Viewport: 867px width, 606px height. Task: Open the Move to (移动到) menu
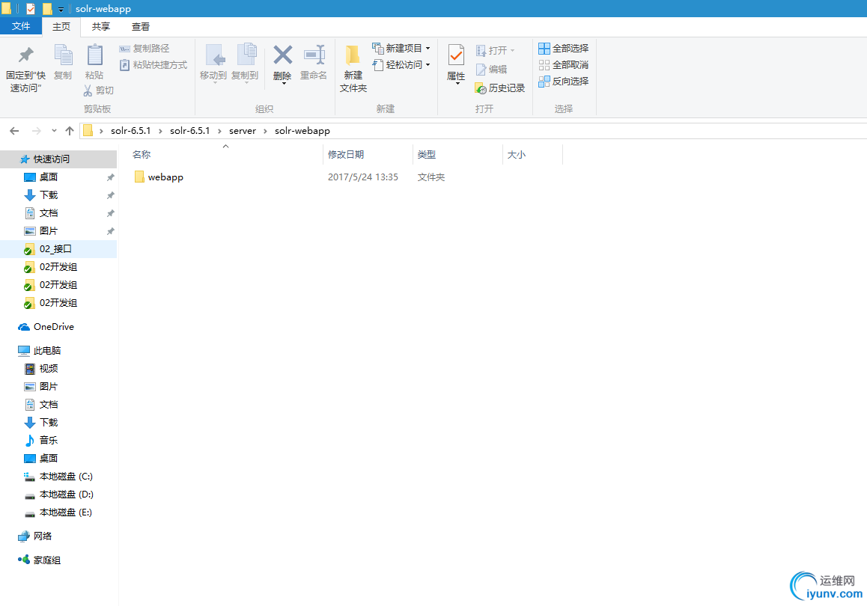[x=213, y=63]
